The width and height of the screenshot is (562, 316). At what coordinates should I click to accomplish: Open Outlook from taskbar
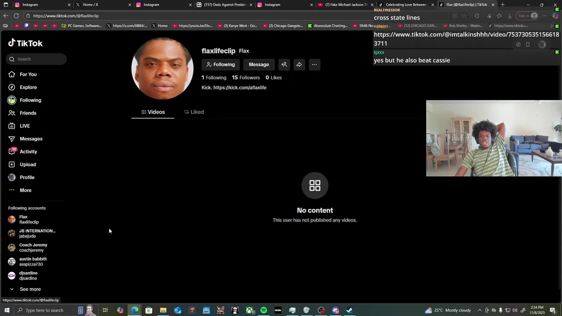click(177, 310)
